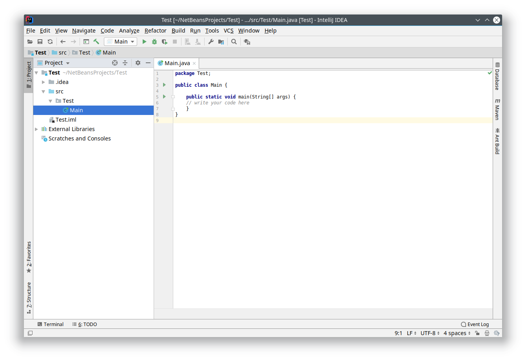
Task: Click the Select Run/Debug Configuration window icon
Action: point(86,42)
